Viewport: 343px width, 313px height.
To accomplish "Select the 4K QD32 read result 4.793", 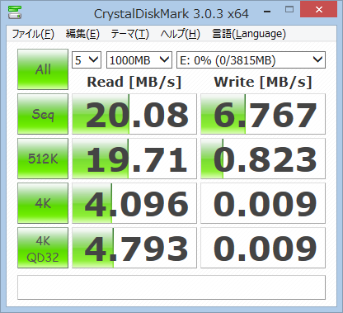I will coord(134,248).
